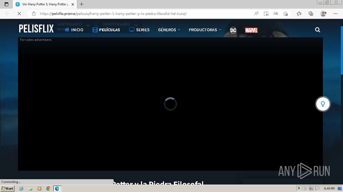
Task: Click the address bar URL
Action: (x=113, y=14)
